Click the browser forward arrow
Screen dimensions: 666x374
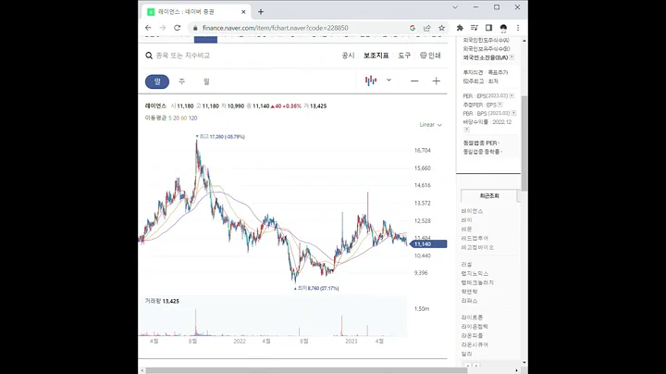(162, 28)
